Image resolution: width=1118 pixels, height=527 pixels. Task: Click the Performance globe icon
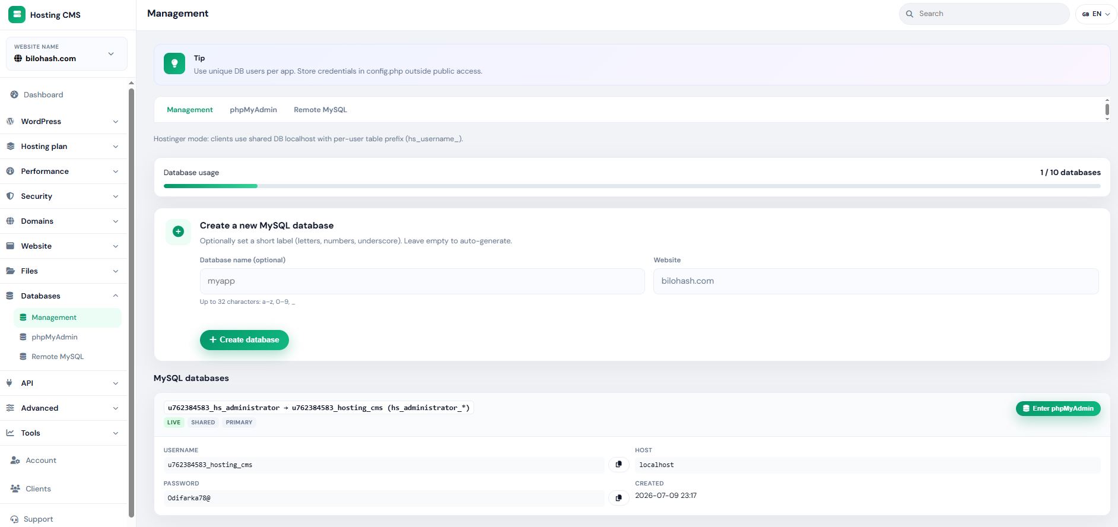click(10, 171)
